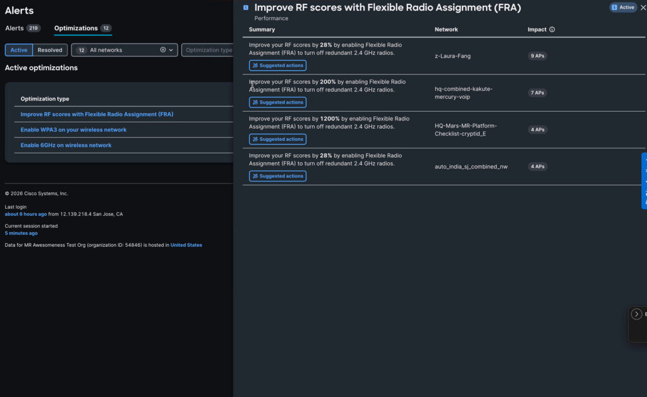
Task: Open Enable WPA3 on your wireless network
Action: [73, 130]
